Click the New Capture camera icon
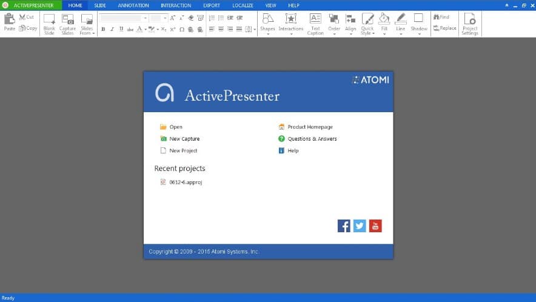 163,138
